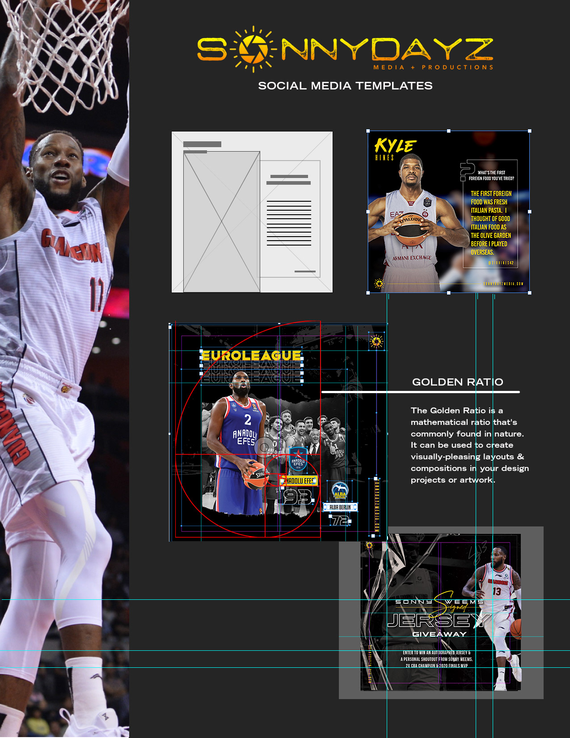This screenshot has width=570, height=738.
Task: Click the small sun logo in Kyle Hines card
Action: tap(379, 284)
